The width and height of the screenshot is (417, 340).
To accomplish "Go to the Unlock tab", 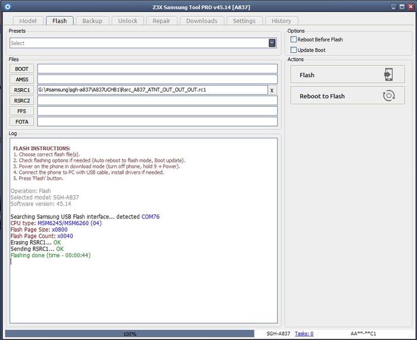I will [x=127, y=21].
